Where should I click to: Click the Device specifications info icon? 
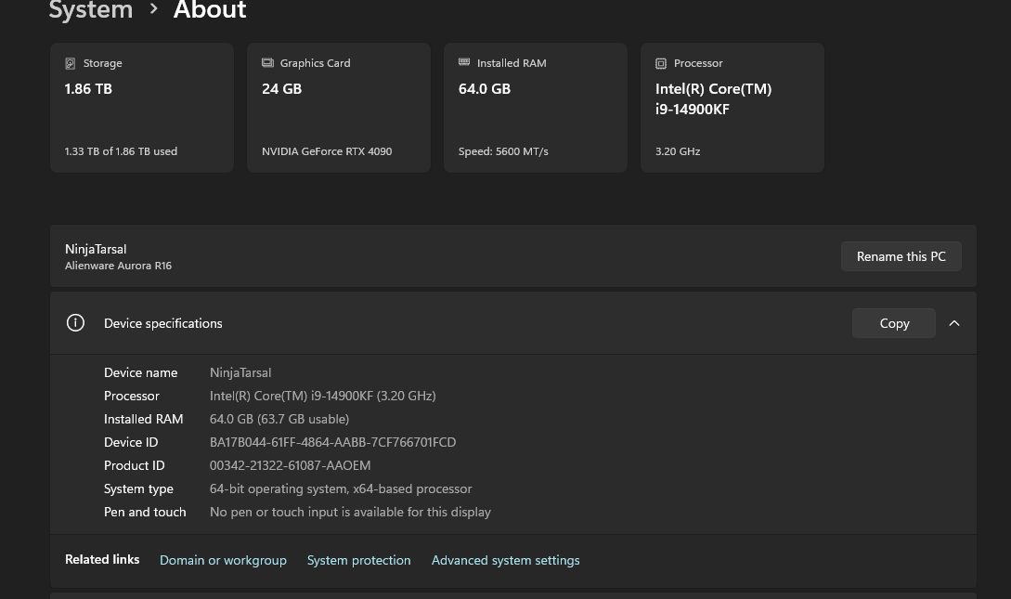(75, 322)
